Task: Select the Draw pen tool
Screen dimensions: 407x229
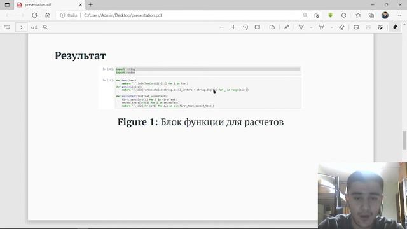Action: [301, 27]
